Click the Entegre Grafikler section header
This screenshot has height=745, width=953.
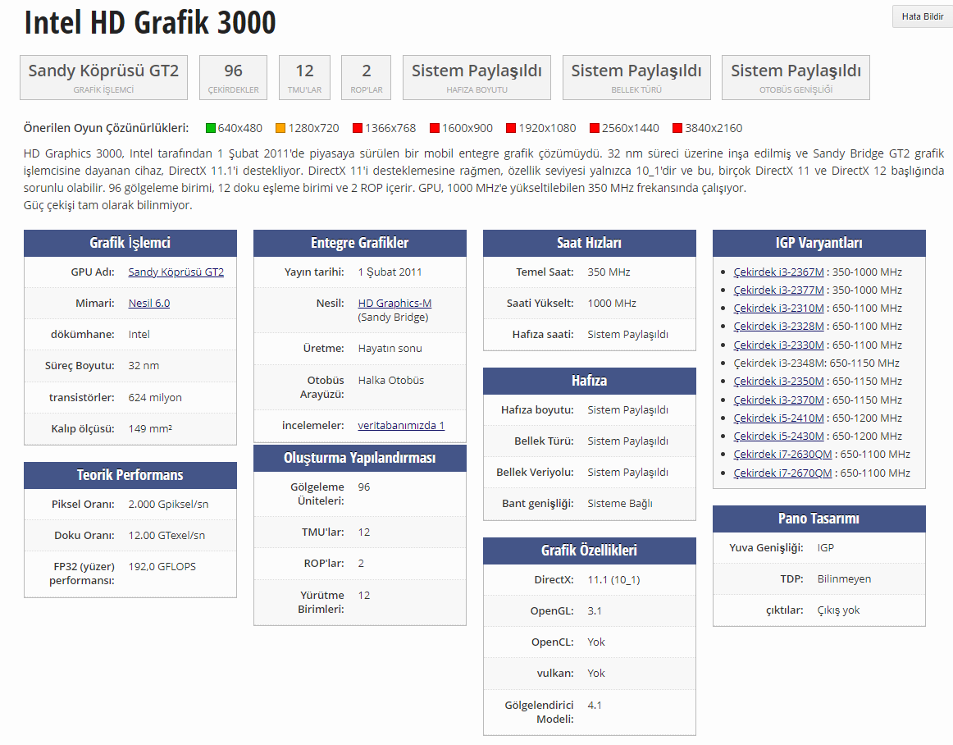click(x=360, y=243)
